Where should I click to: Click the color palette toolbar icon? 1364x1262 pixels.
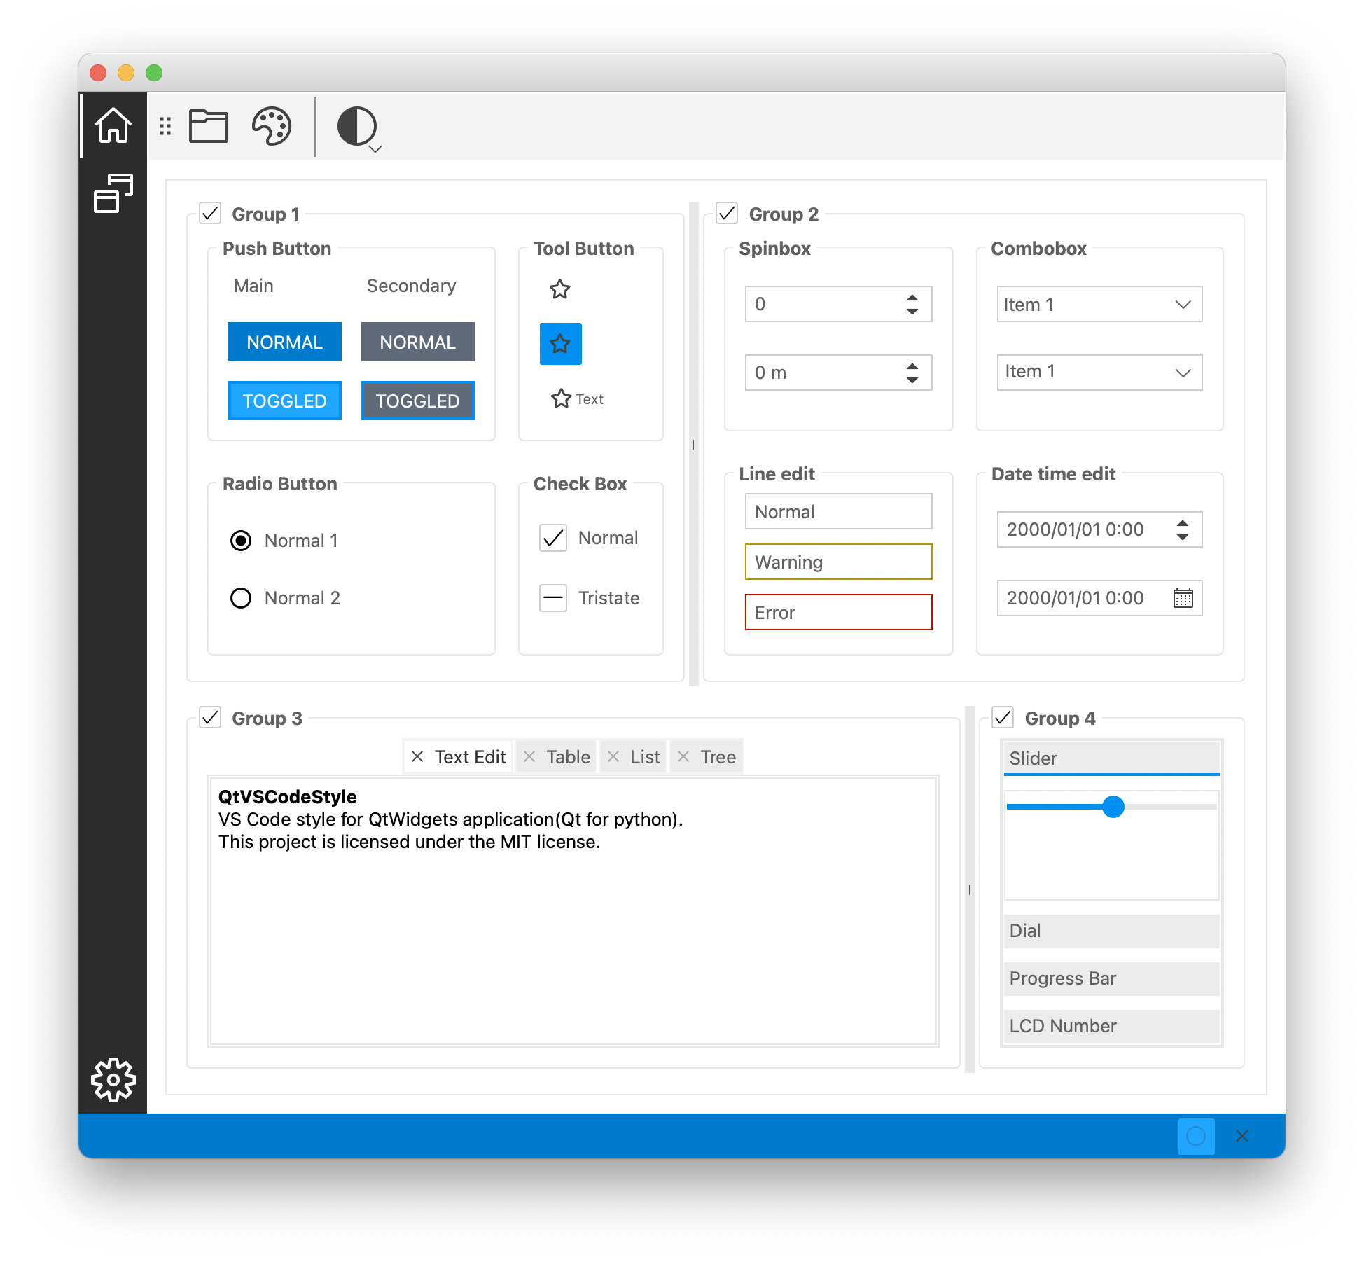click(272, 127)
